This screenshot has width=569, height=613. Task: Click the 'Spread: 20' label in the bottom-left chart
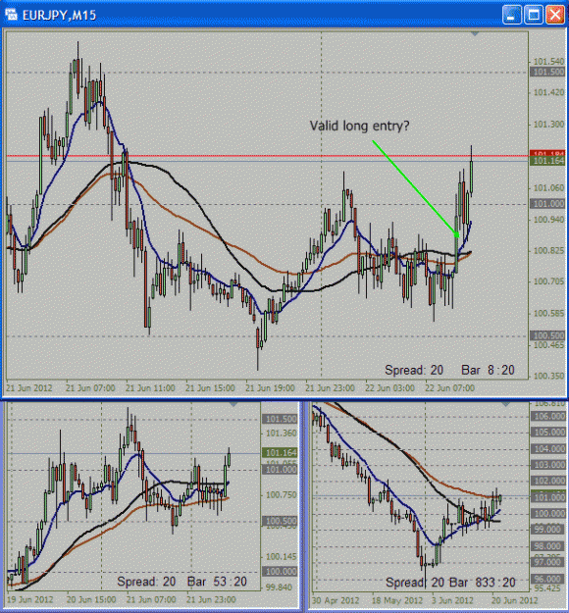pyautogui.click(x=146, y=582)
